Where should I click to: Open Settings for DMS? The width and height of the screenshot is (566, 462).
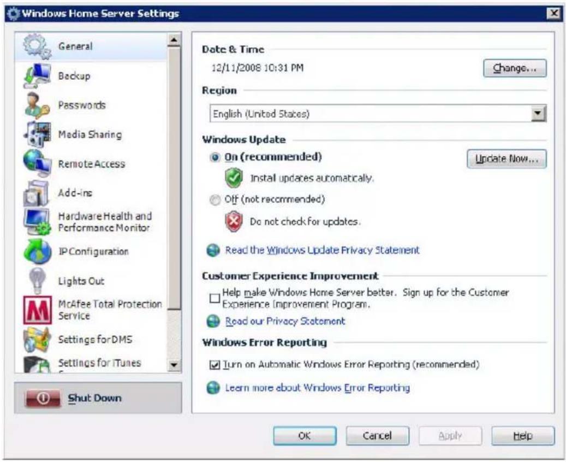point(91,339)
